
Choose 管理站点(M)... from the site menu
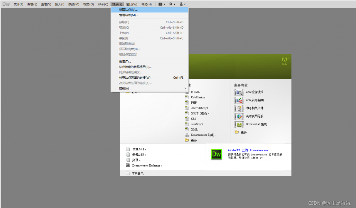(x=150, y=15)
